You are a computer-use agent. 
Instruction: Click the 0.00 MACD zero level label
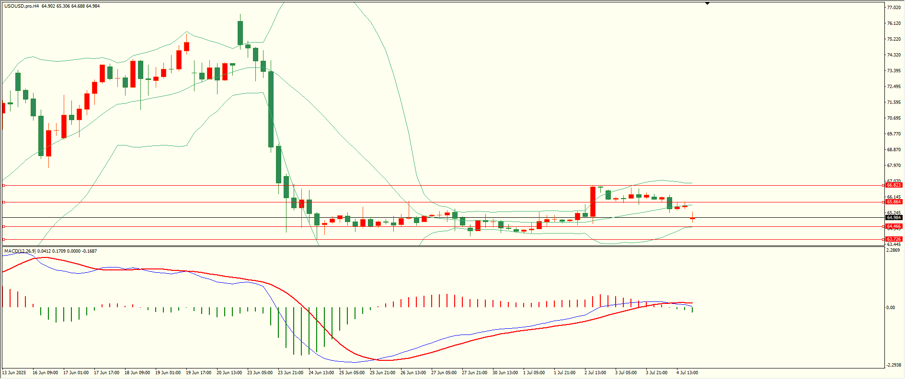pos(891,308)
